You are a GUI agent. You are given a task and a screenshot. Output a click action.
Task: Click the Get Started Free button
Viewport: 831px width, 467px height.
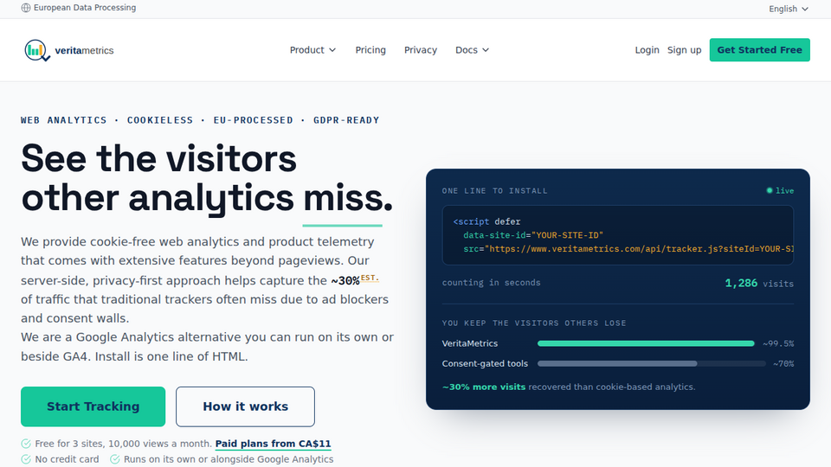(759, 50)
